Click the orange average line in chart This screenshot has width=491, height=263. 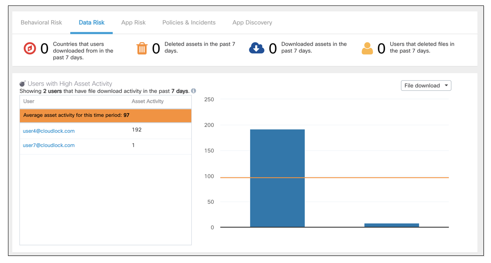click(335, 178)
